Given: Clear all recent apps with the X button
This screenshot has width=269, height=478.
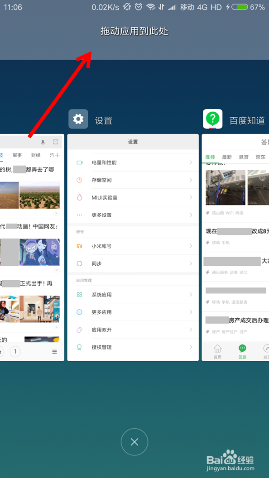Looking at the screenshot, I should coord(134,442).
